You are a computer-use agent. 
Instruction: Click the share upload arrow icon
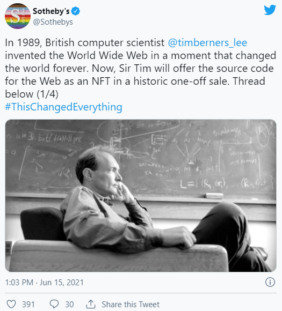pyautogui.click(x=91, y=304)
